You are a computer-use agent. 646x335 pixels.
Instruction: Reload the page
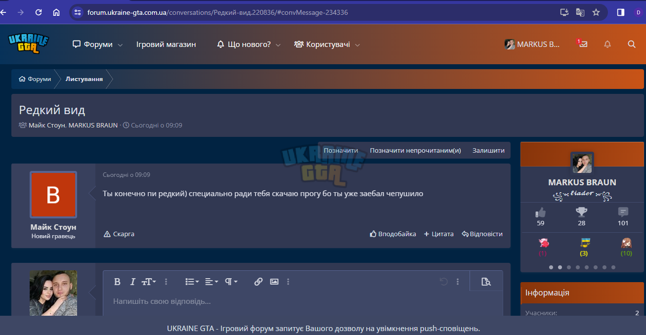pos(39,12)
